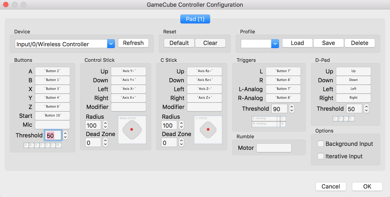Remap the Start button binding
The width and height of the screenshot is (390, 197).
[52, 116]
